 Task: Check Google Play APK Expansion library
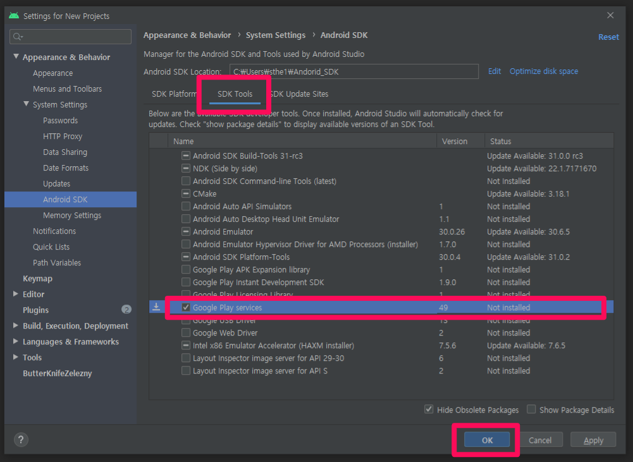[x=186, y=269]
